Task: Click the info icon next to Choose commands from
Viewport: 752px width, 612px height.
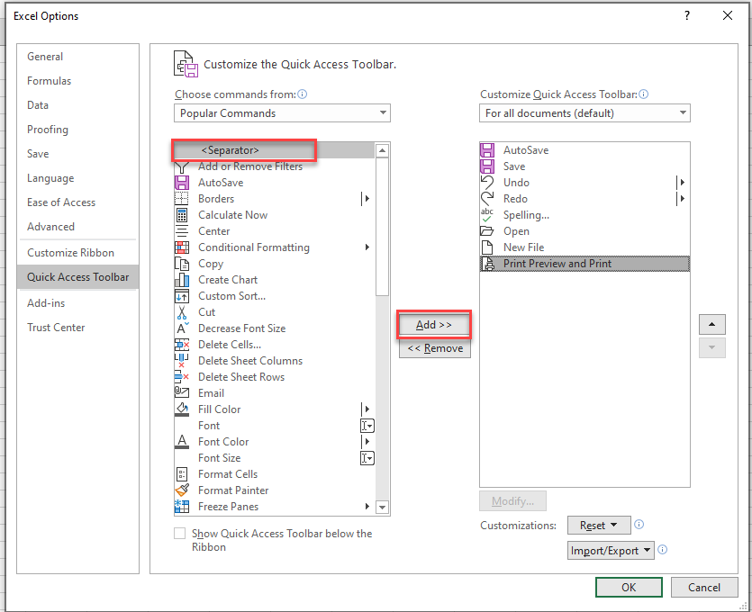Action: coord(302,94)
